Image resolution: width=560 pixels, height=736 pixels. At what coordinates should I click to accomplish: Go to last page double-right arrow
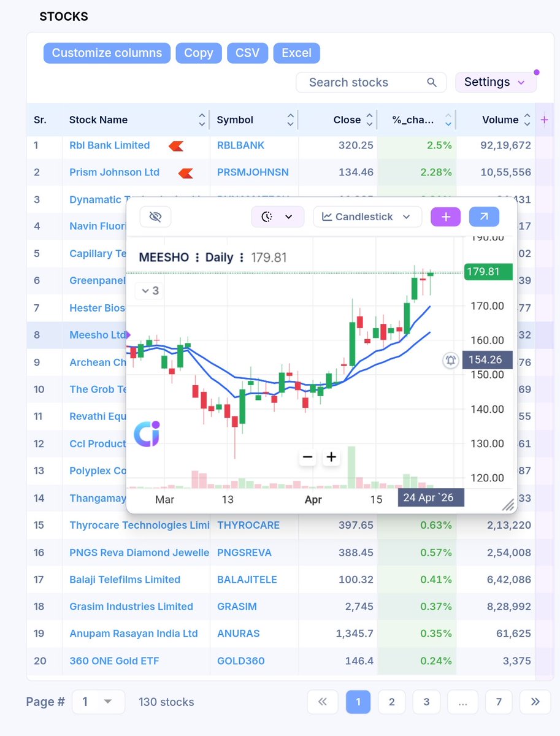[535, 702]
